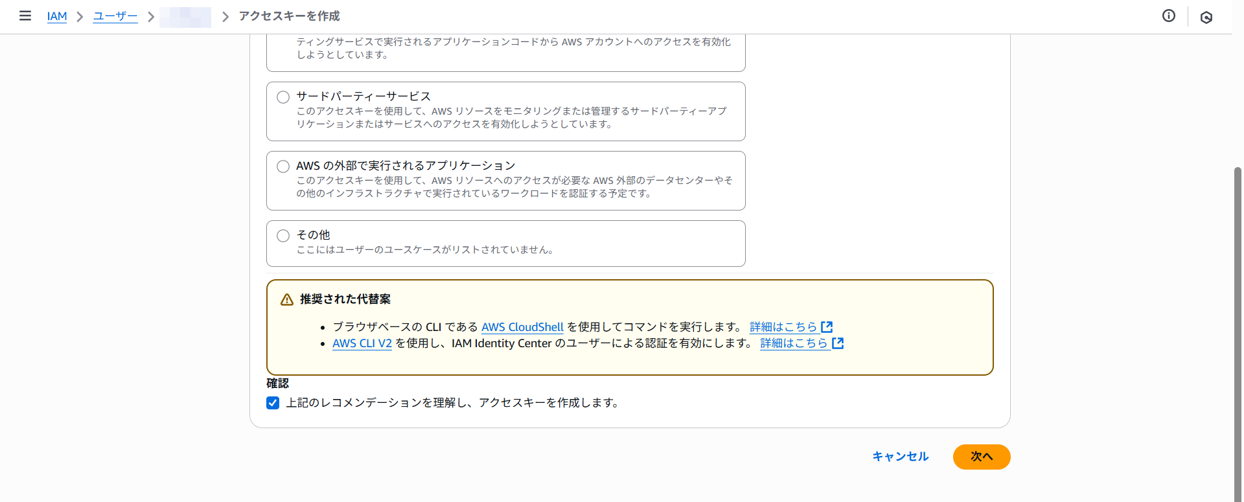Image resolution: width=1244 pixels, height=502 pixels.
Task: Open 詳細はこちら link for CloudShell
Action: tap(783, 327)
